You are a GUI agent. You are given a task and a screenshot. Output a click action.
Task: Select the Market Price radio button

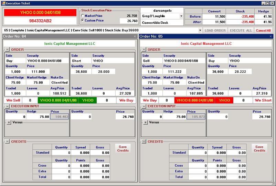coord(82,16)
